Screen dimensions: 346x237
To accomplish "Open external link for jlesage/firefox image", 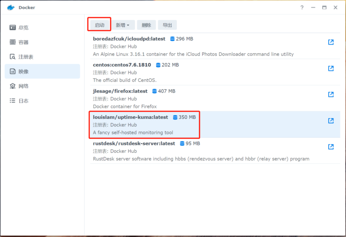I will coord(331,94).
